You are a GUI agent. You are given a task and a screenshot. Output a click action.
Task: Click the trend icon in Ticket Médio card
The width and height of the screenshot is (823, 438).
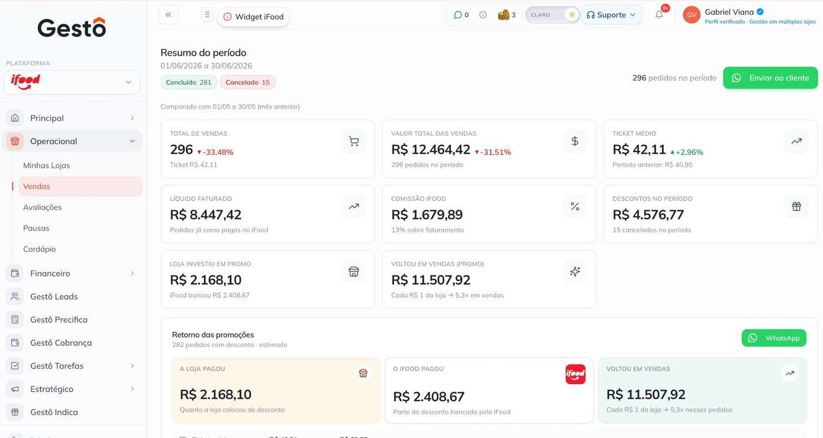click(797, 141)
